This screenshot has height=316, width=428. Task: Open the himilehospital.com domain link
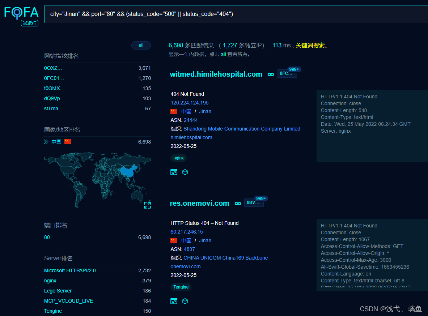(191, 137)
